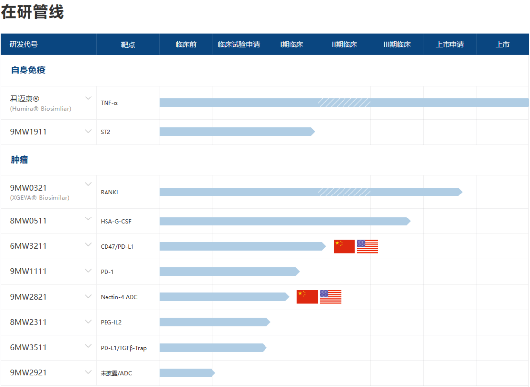This screenshot has width=530, height=387.
Task: Click the China flag in 6MW3211 row
Action: (344, 246)
